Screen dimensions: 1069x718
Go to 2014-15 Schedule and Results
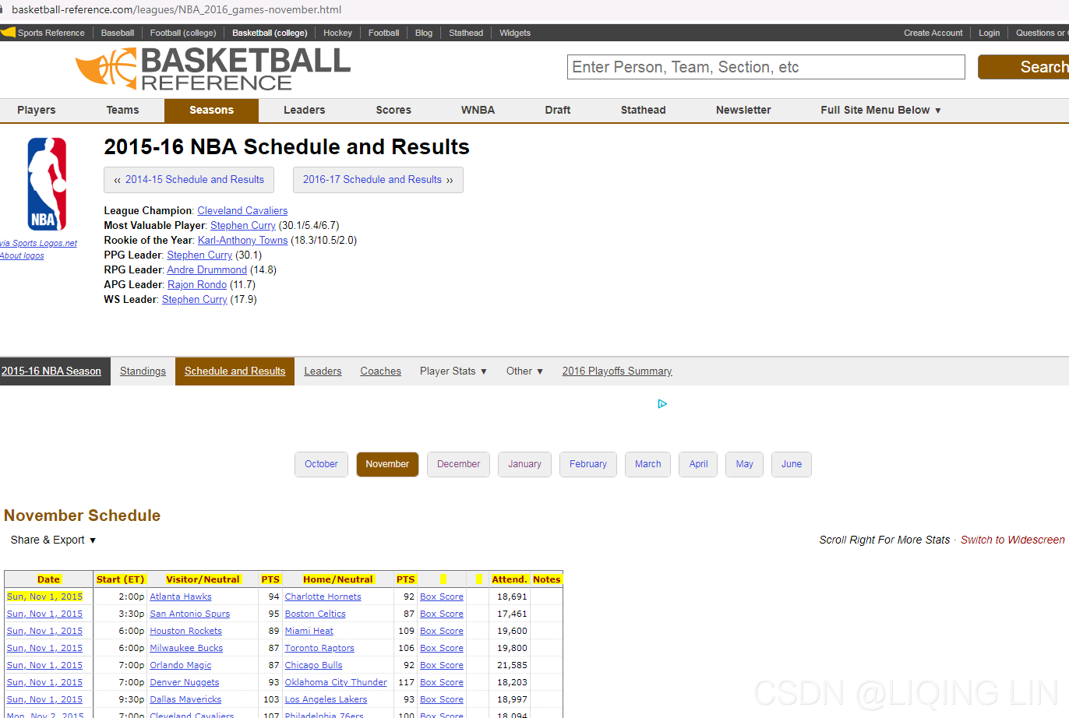tap(189, 180)
